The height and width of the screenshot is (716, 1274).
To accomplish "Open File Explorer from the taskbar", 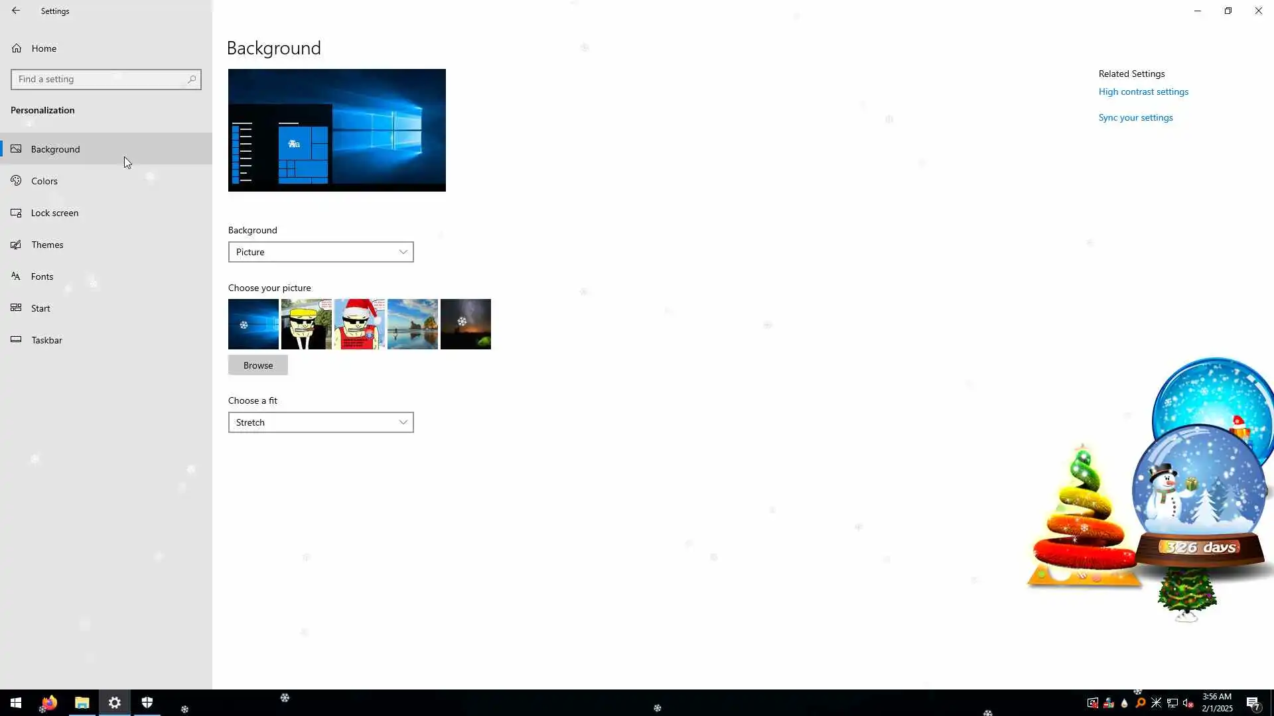I will coord(82,703).
